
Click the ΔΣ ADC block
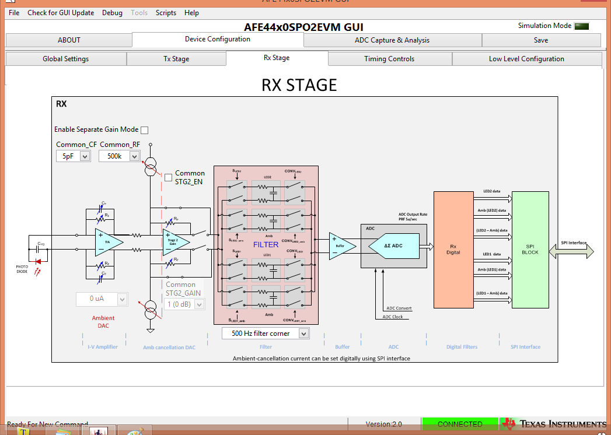tap(393, 246)
